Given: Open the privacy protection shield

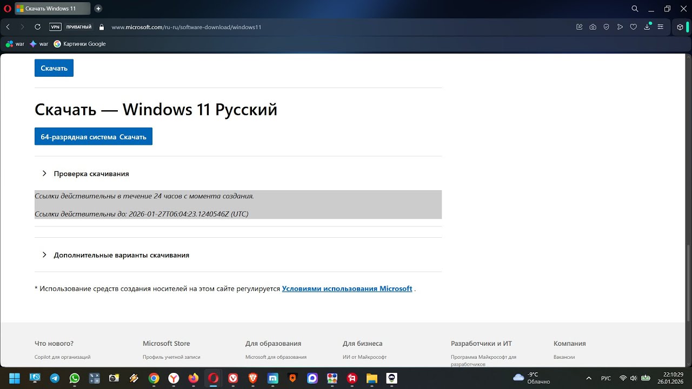Looking at the screenshot, I should (x=607, y=27).
